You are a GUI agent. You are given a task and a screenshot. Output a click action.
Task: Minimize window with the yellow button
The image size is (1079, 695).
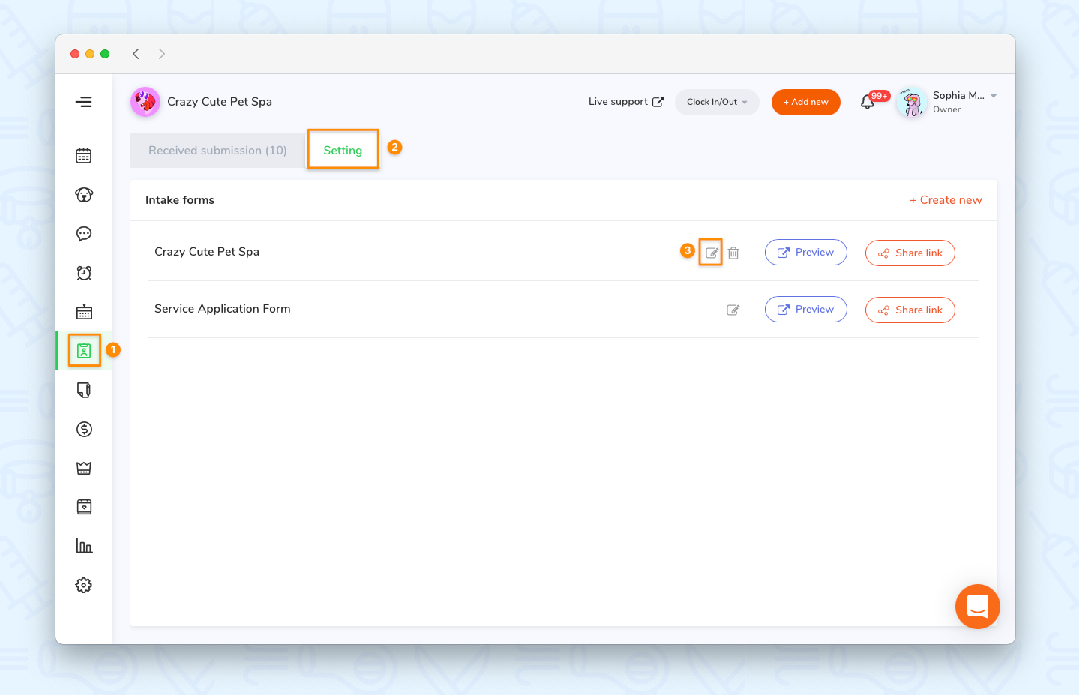point(90,54)
